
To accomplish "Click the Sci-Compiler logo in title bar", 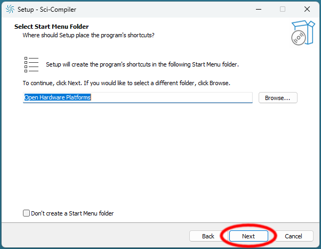I will [10, 9].
